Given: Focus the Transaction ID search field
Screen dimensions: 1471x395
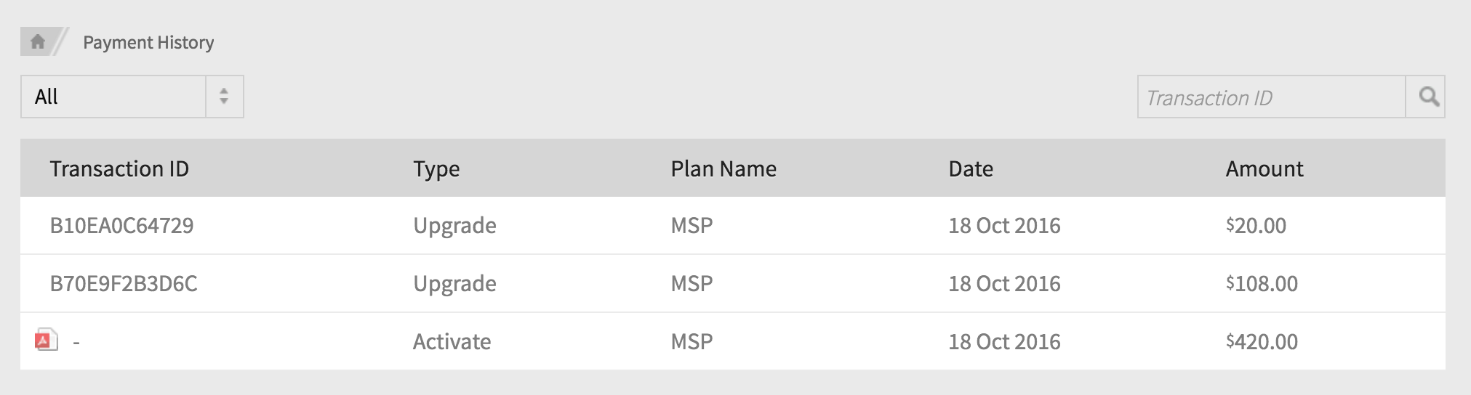Looking at the screenshot, I should pyautogui.click(x=1271, y=97).
